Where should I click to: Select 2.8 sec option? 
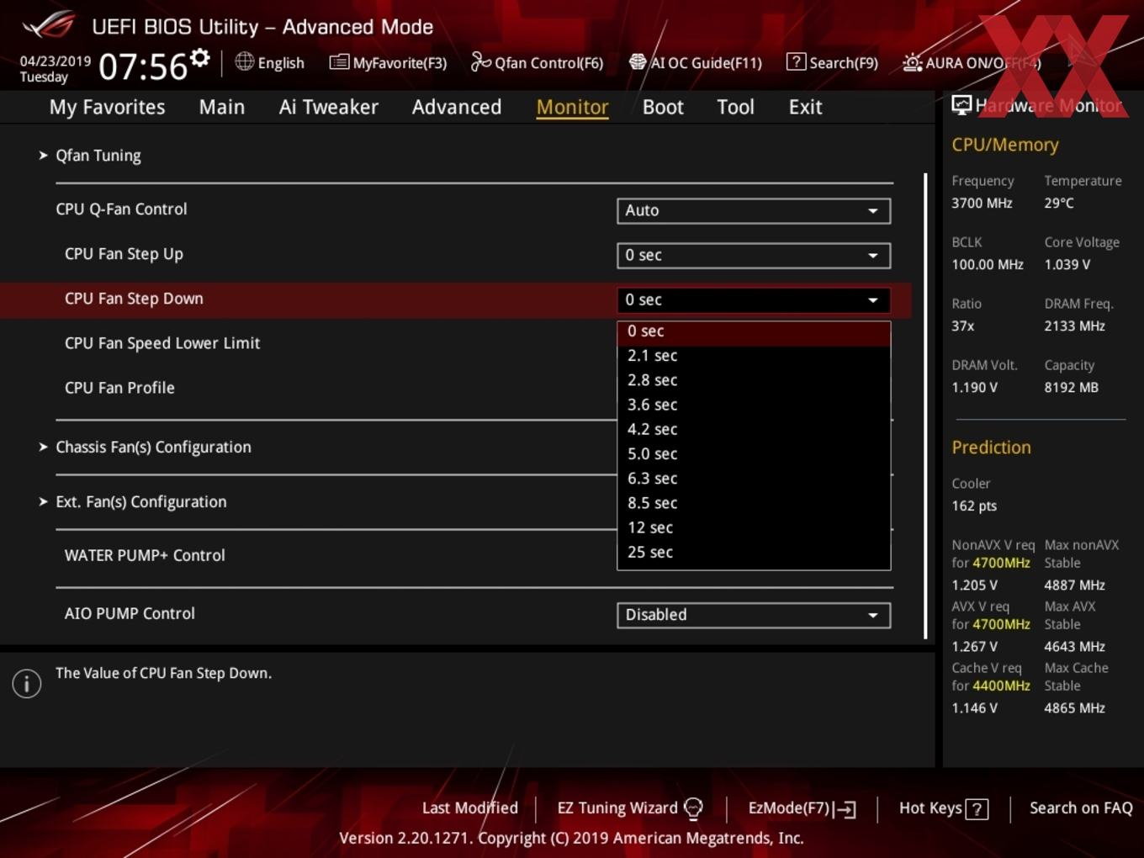(x=754, y=380)
